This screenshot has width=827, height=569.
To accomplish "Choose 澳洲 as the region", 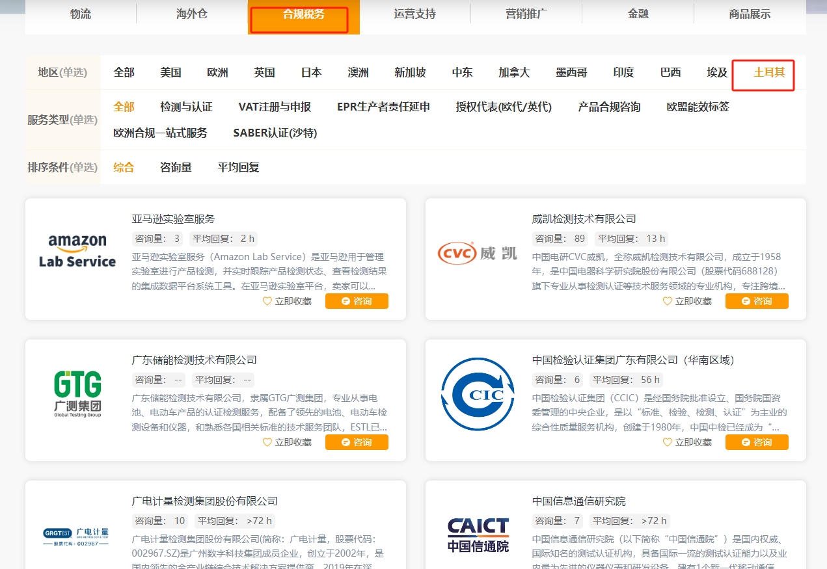I will tap(358, 72).
